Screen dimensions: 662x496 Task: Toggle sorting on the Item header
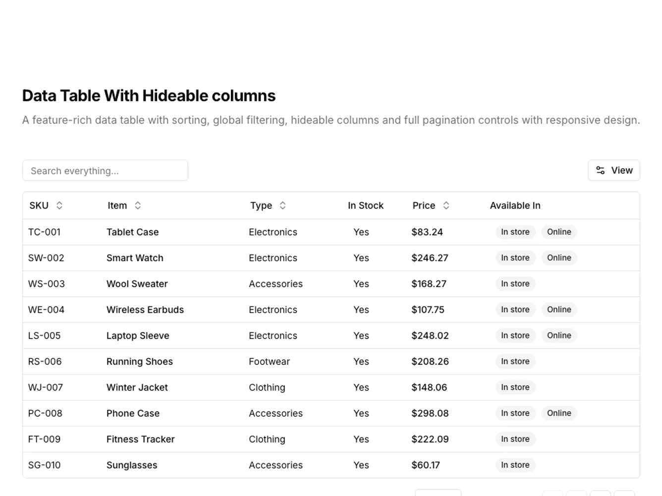tap(117, 205)
